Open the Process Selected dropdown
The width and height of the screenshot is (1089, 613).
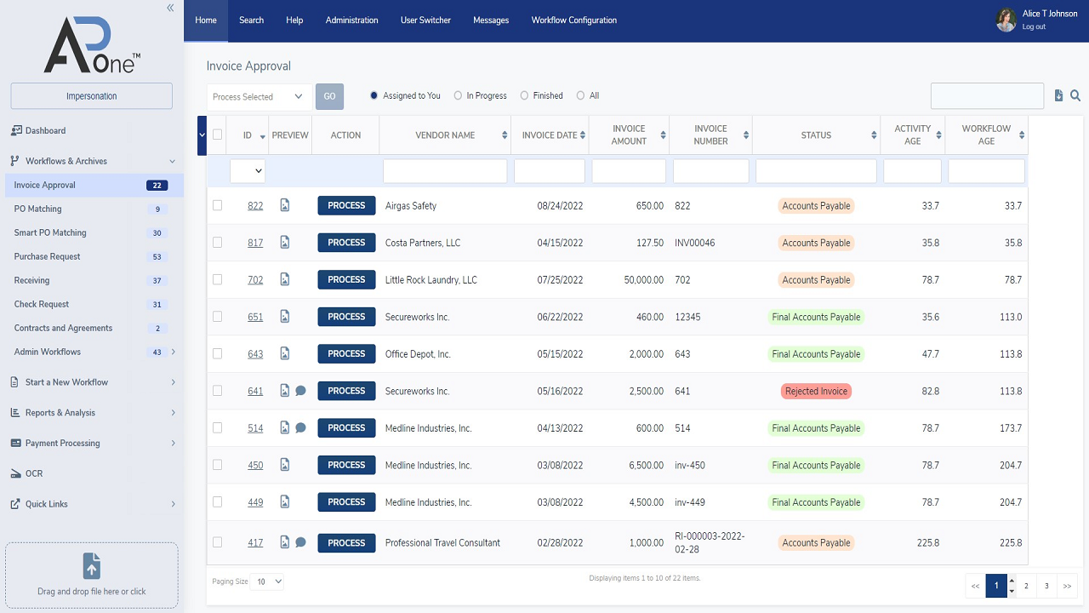pos(259,96)
